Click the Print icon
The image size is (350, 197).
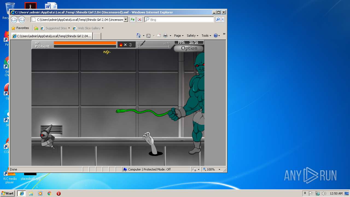(165, 36)
